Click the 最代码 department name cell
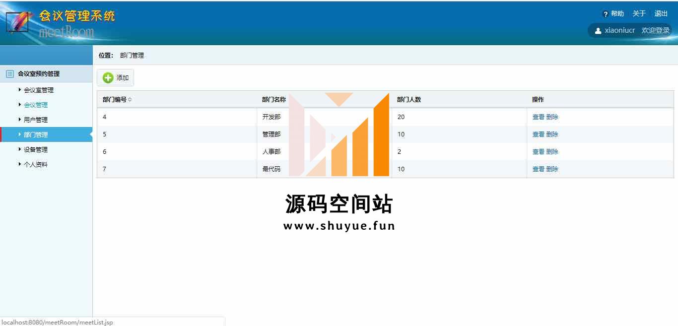Image resolution: width=678 pixels, height=326 pixels. 324,169
